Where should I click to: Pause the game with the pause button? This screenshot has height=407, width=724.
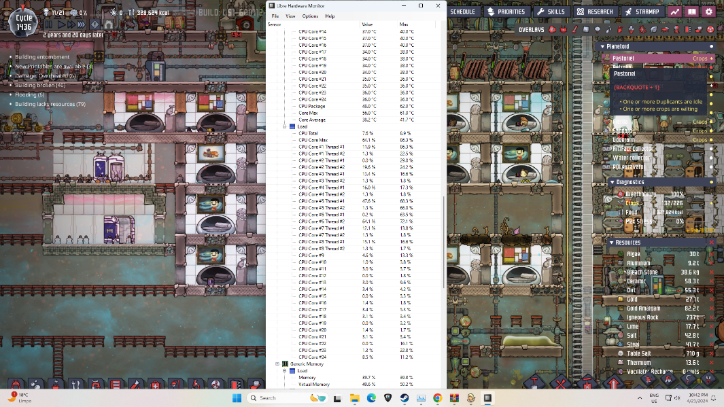tap(48, 24)
